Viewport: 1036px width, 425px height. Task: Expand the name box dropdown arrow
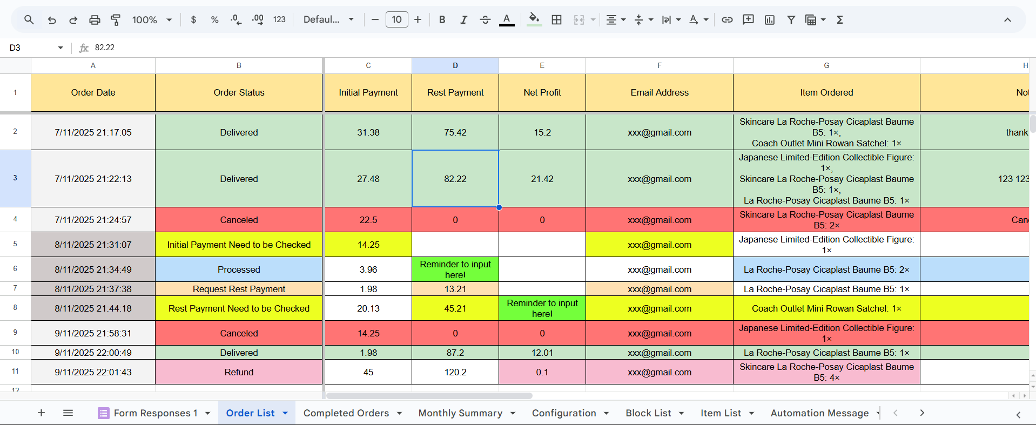click(x=60, y=48)
